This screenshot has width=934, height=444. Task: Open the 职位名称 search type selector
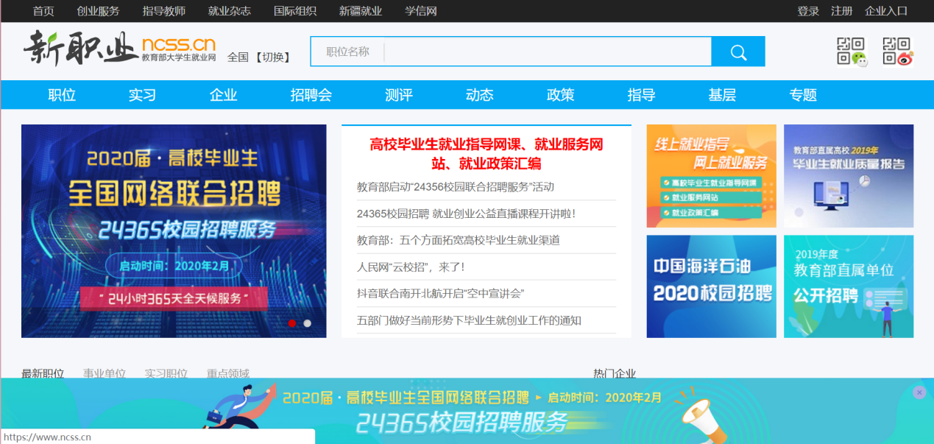coord(347,52)
